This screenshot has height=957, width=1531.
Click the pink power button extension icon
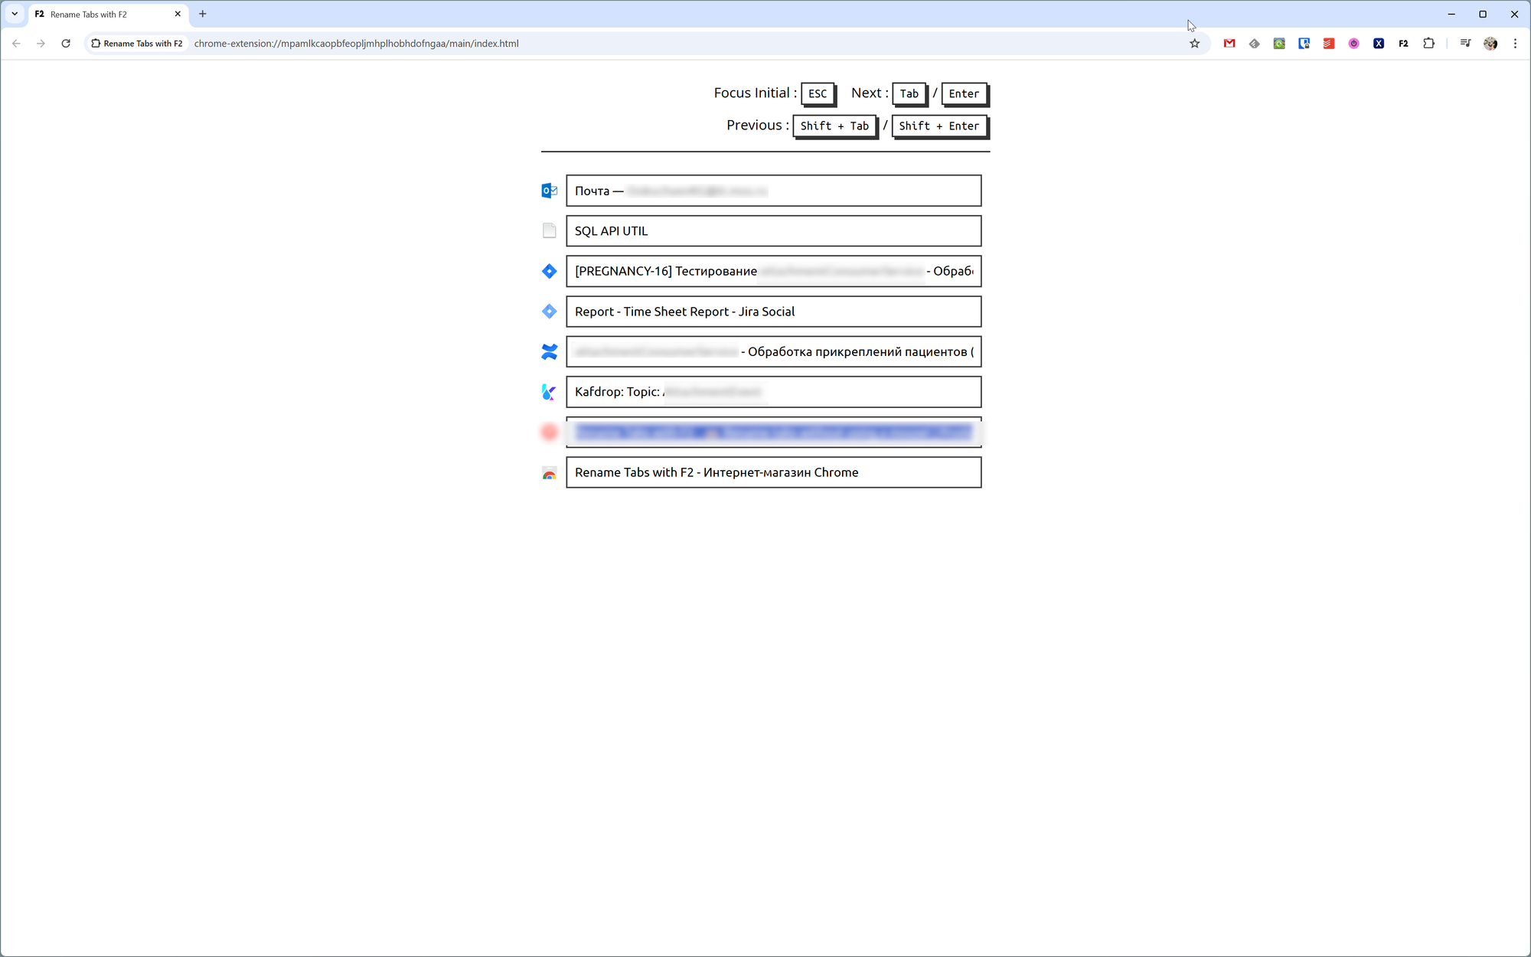pos(1353,44)
